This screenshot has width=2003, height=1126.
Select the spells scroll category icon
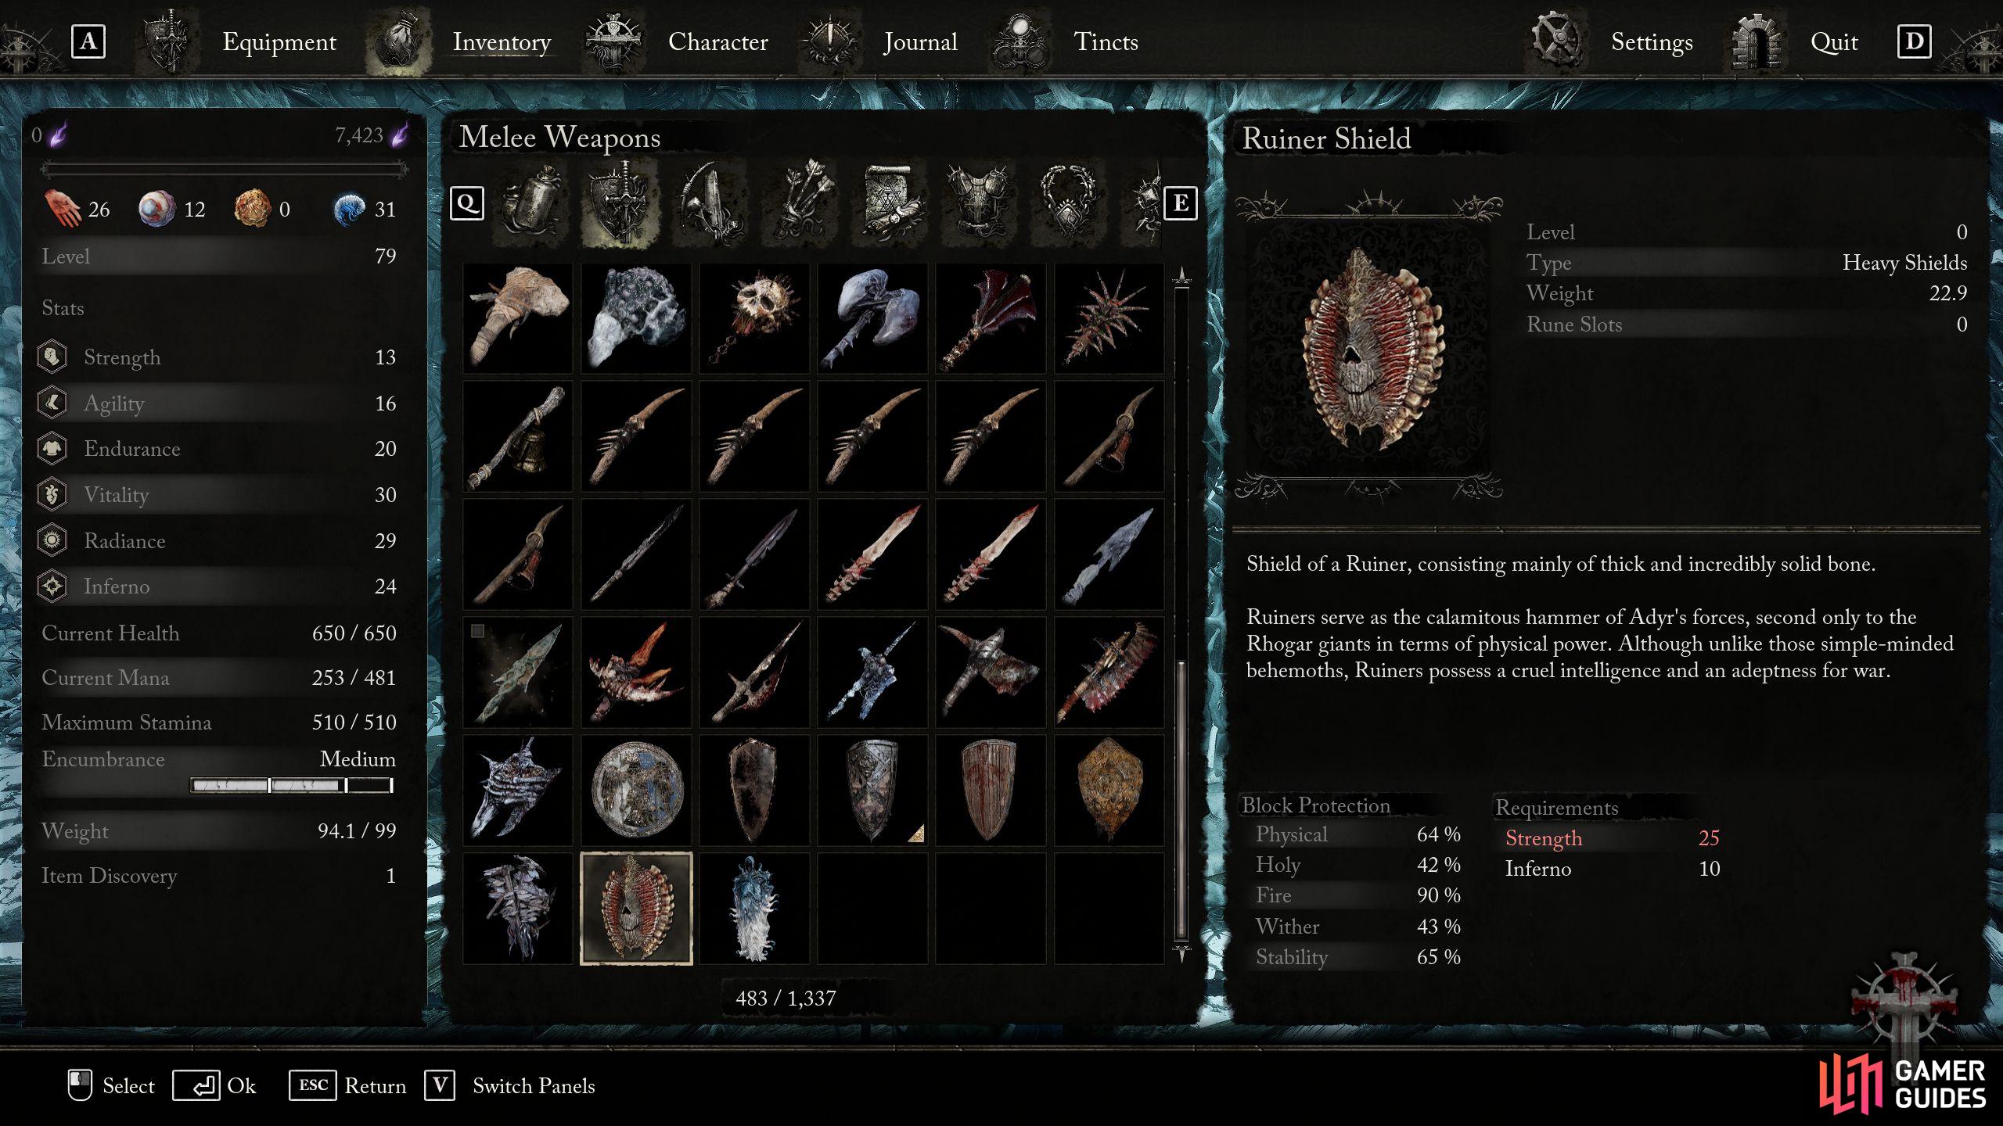[892, 203]
